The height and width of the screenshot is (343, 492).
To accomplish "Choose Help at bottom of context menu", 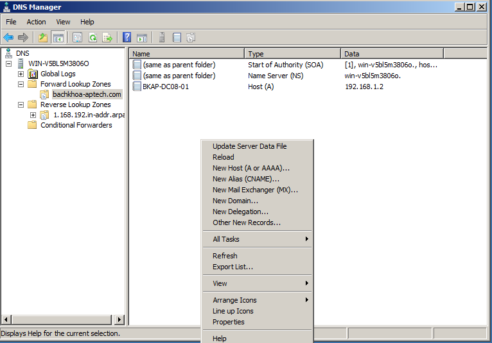I will coord(258,339).
